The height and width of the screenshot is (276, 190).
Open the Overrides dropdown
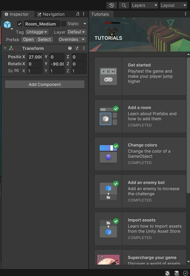point(72,39)
